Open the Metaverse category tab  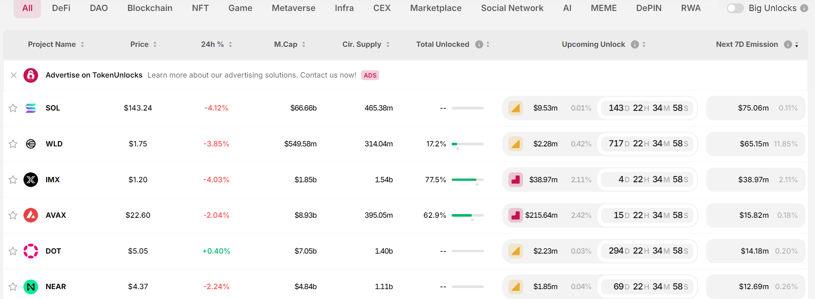(x=293, y=8)
